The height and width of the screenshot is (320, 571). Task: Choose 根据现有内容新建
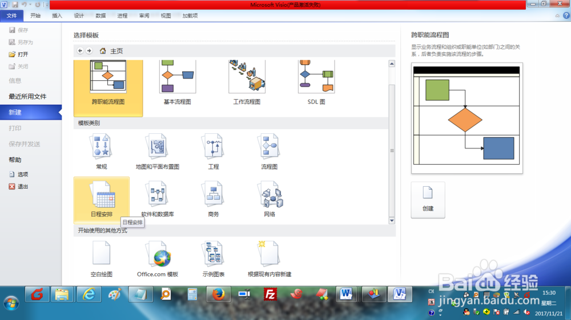pyautogui.click(x=270, y=259)
